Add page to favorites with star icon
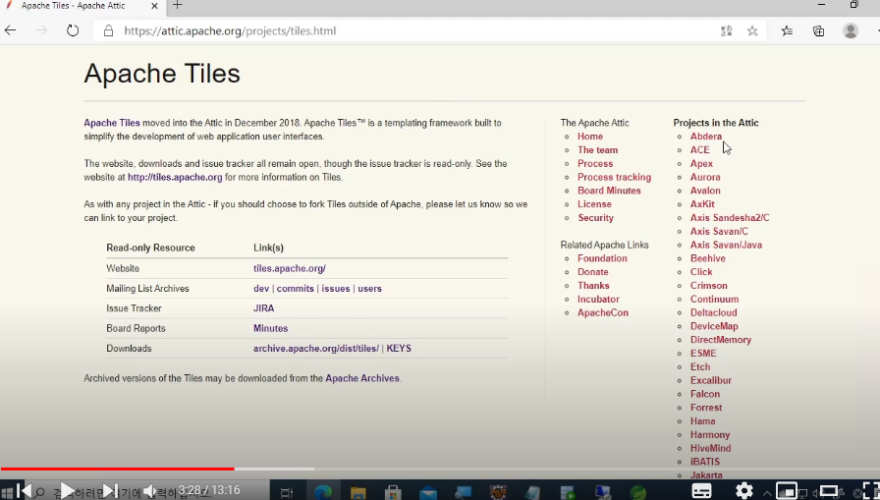 [752, 30]
